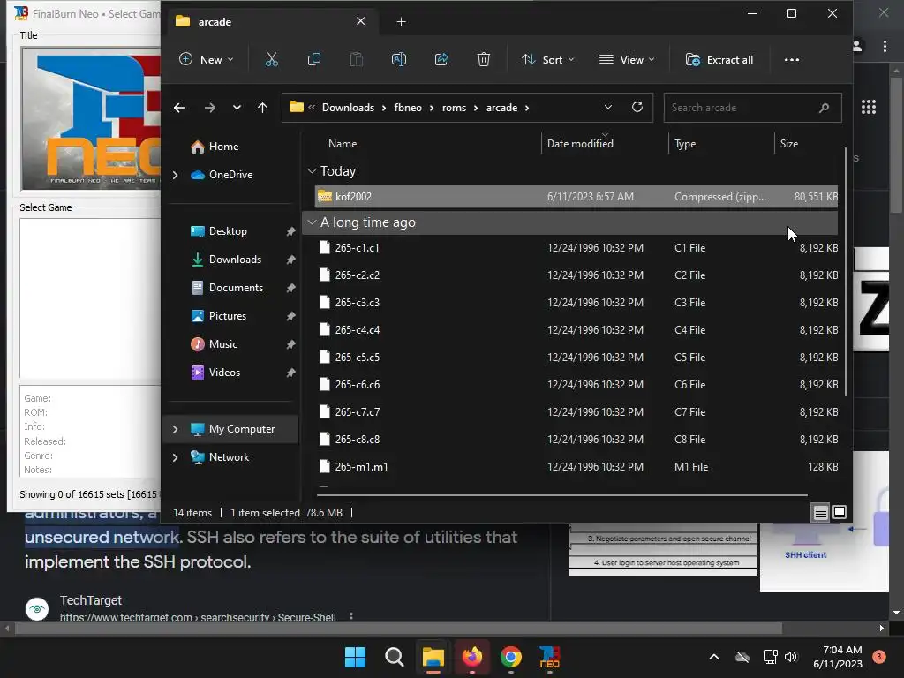
Task: Click the Paste clipboard icon
Action: (x=357, y=59)
